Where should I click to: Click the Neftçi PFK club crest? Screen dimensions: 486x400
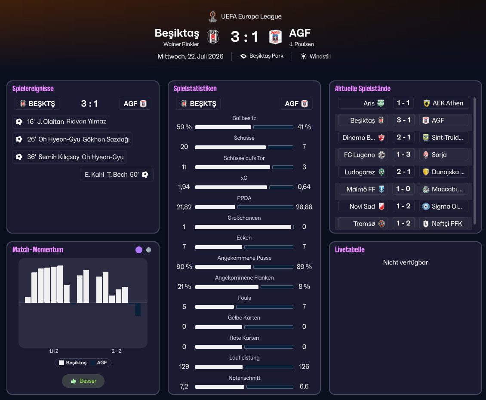(426, 224)
